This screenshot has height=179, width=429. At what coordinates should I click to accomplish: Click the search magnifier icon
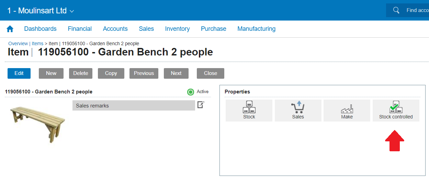(396, 10)
